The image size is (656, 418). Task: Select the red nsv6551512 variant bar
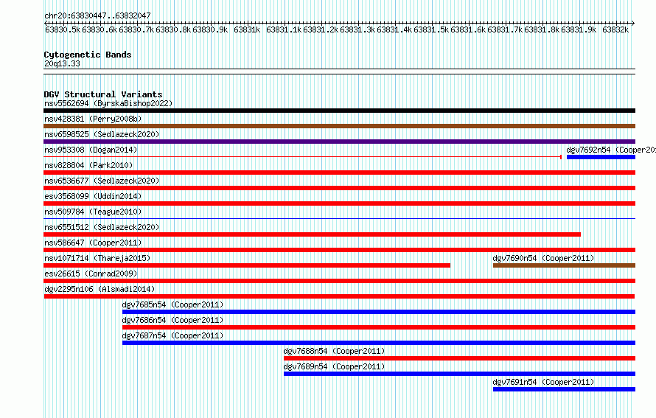tap(312, 234)
